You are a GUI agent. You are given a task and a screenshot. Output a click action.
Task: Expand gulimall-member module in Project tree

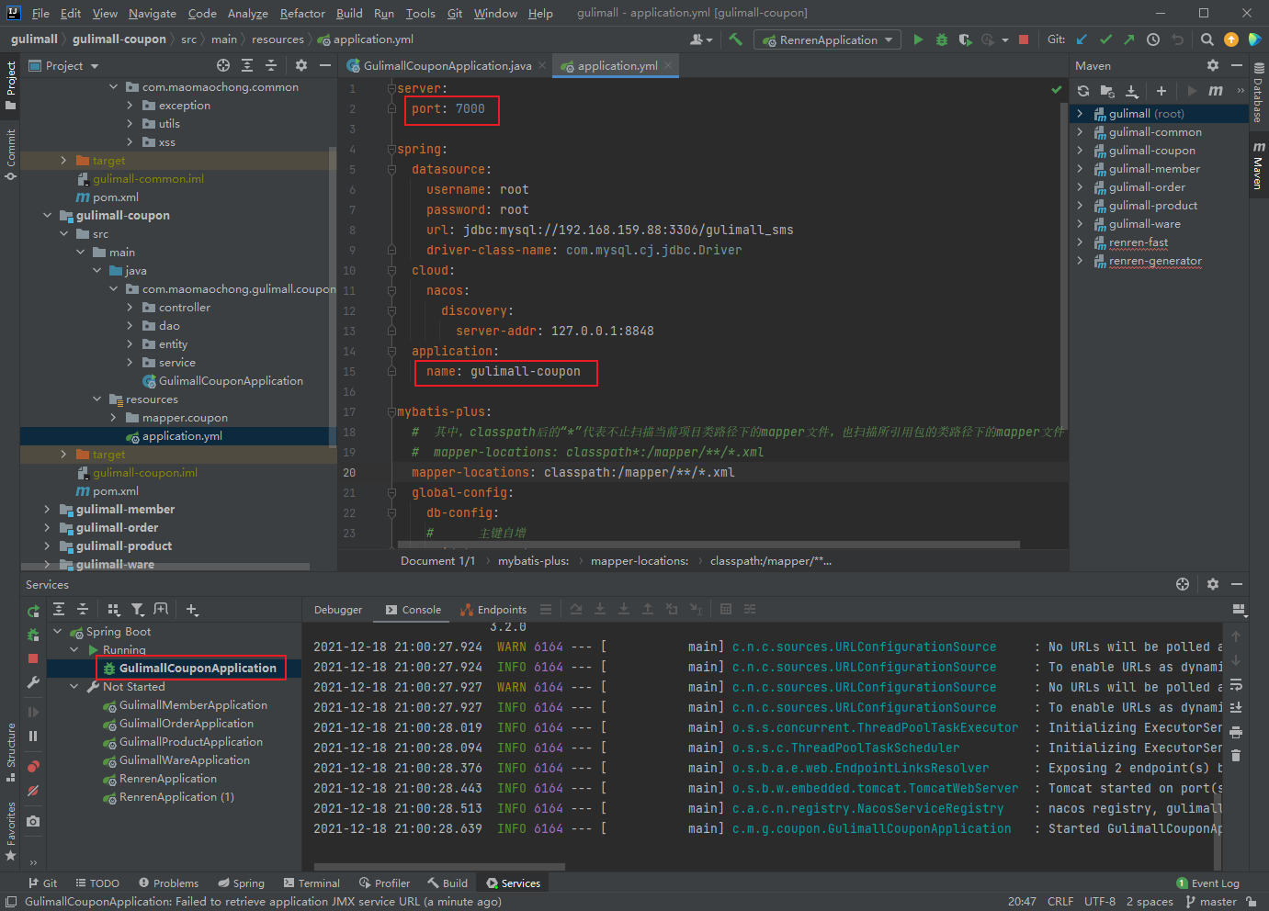click(x=47, y=510)
